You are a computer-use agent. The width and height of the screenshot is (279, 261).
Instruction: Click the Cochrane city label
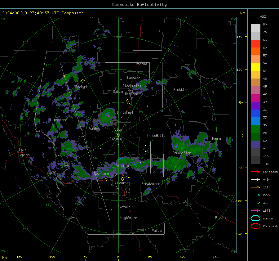coord(101,173)
